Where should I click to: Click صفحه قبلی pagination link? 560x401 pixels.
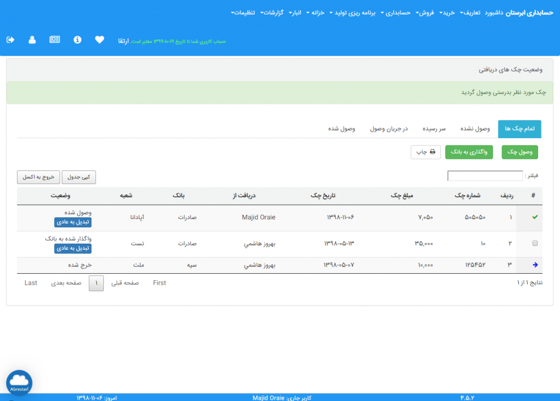[x=125, y=283]
